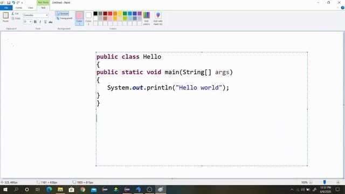Screen dimensions: 345x194
Task: Click the println text in the code
Action: pyautogui.click(x=160, y=87)
